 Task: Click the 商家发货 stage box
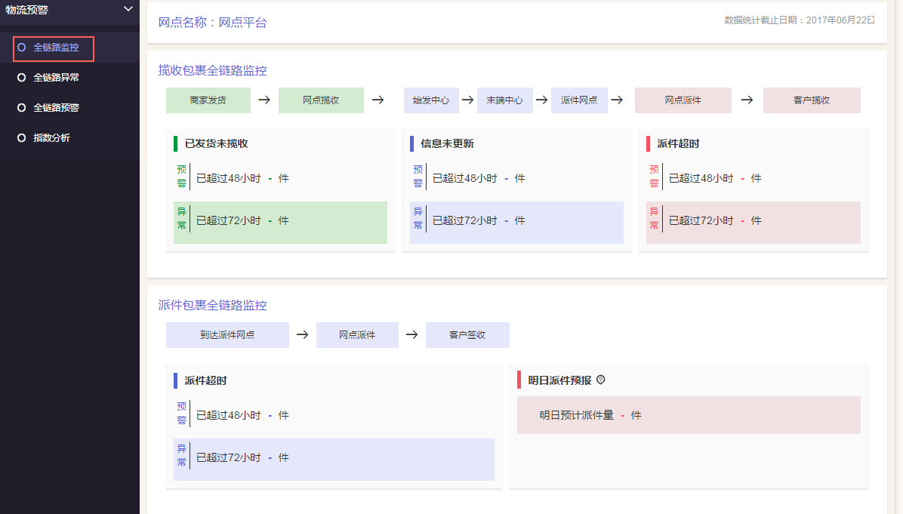[x=208, y=100]
